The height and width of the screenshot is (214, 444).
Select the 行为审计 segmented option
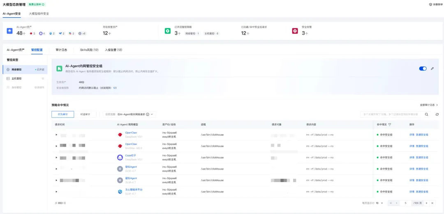coord(63,114)
